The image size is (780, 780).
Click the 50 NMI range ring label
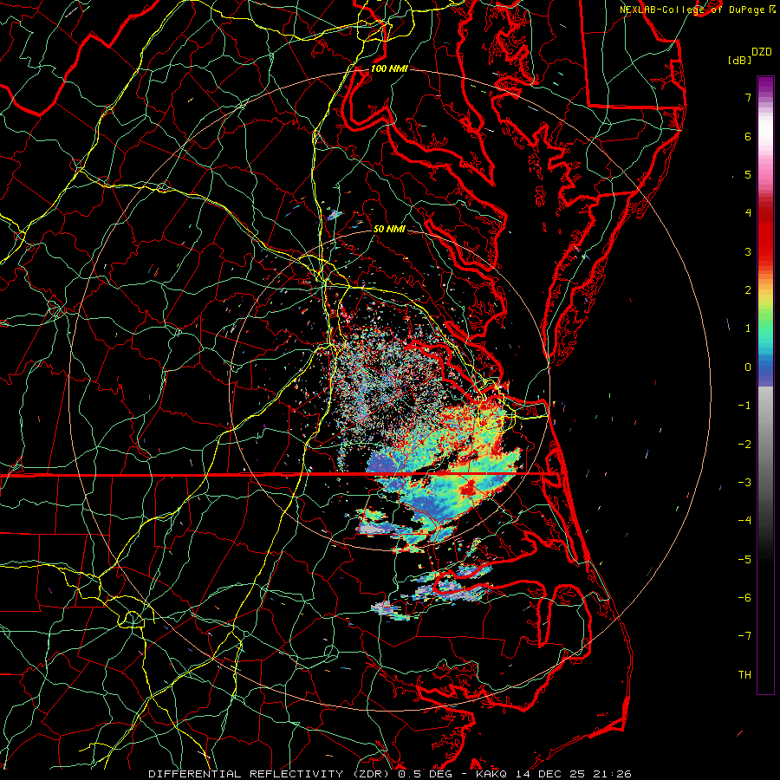tap(389, 229)
